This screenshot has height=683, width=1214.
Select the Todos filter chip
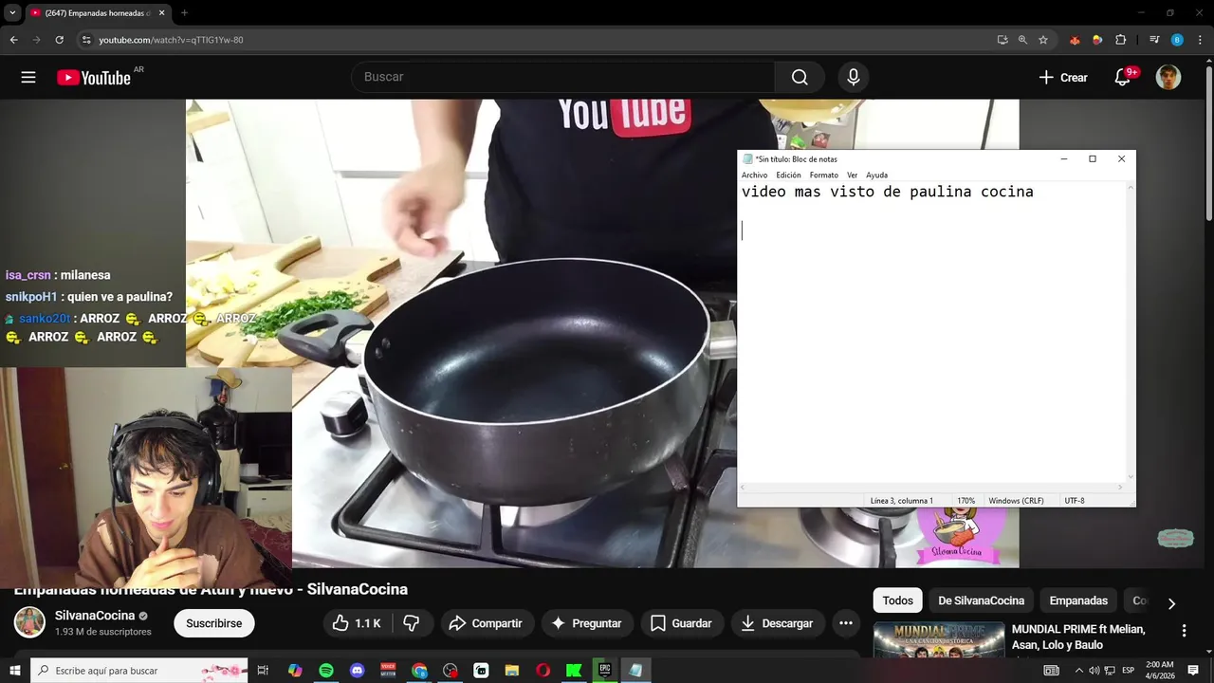897,600
